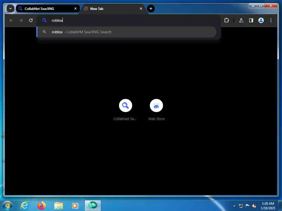Open Windows Explorer from taskbar
Viewport: 282px width, 211px height.
tap(59, 206)
